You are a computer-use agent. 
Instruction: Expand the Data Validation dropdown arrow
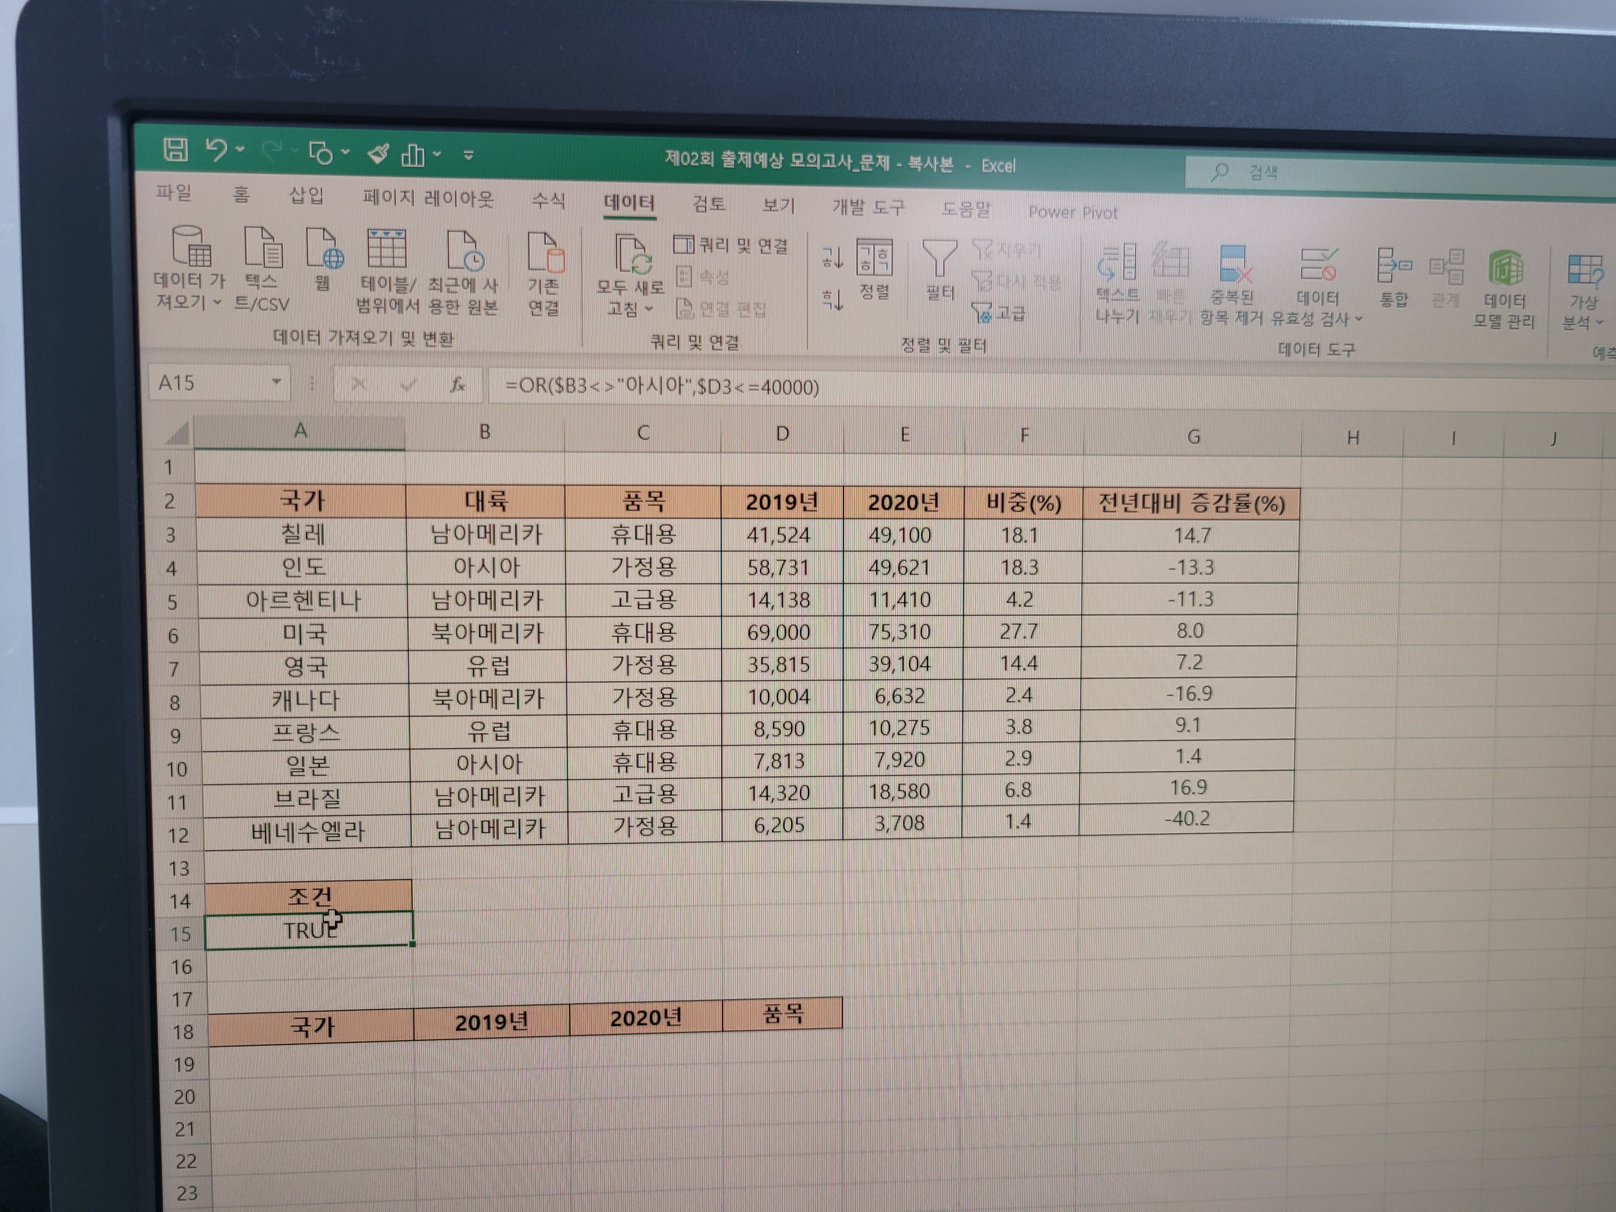tap(1359, 319)
